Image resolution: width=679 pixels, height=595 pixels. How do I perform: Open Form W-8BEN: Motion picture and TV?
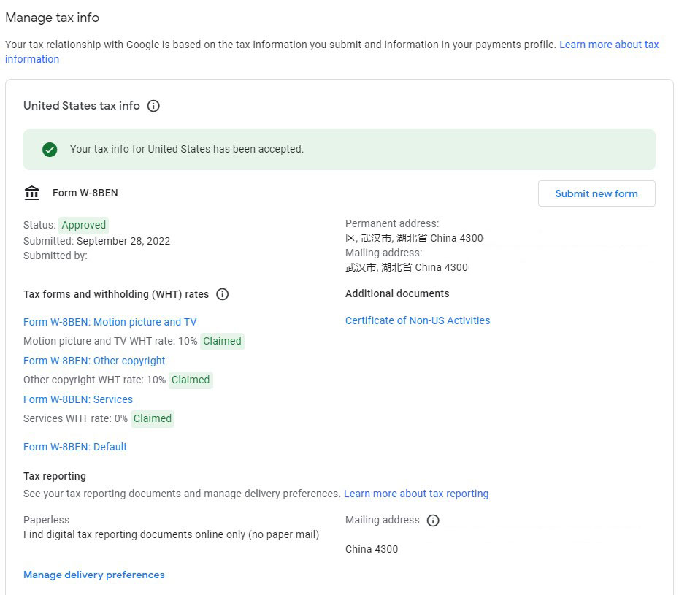110,322
